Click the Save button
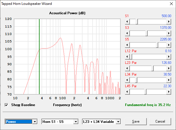 tap(136, 121)
